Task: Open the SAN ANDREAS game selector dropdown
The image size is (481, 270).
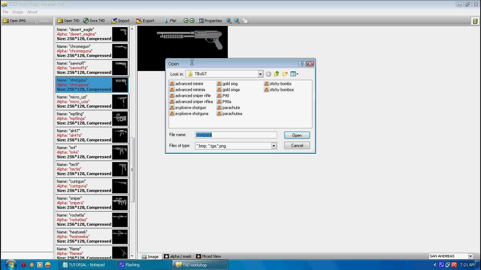Action: (470, 256)
